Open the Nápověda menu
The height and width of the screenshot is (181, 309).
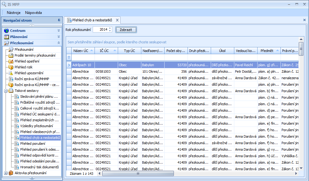coord(33,13)
